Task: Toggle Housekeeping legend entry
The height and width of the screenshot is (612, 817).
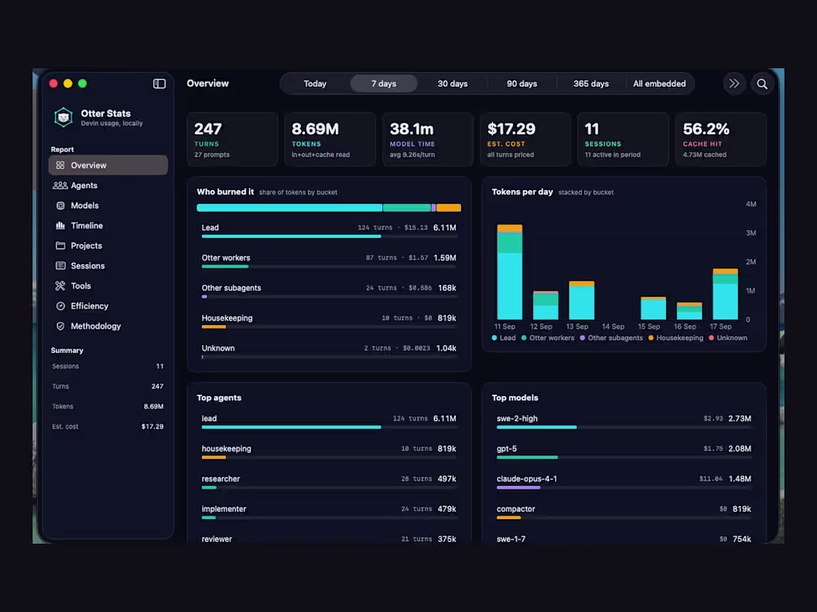Action: pyautogui.click(x=676, y=338)
